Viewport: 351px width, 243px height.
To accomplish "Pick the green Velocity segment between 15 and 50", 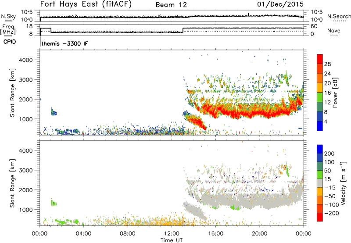I will pos(320,175).
